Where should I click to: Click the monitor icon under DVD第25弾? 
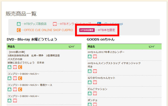tap(15, 67)
